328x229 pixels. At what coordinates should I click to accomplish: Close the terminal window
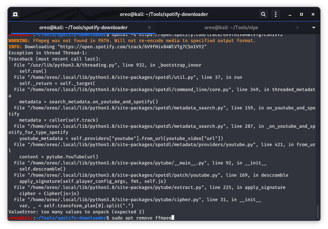[x=313, y=14]
